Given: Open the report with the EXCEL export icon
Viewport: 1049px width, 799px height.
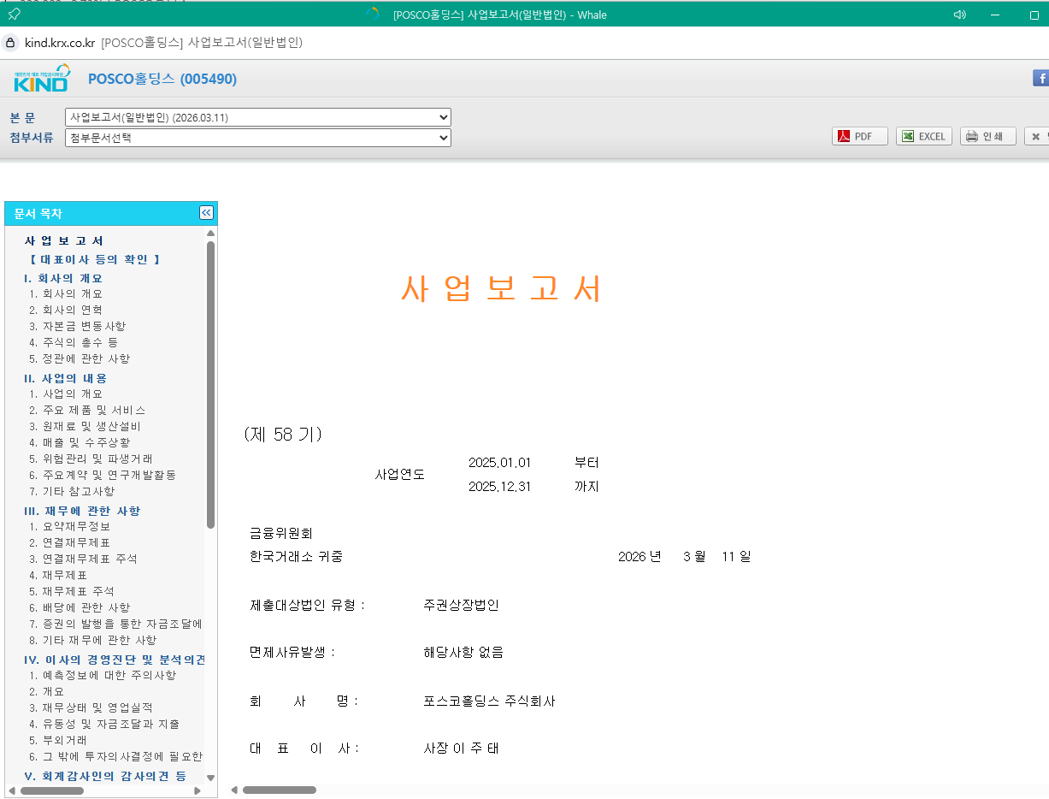Looking at the screenshot, I should click(923, 135).
